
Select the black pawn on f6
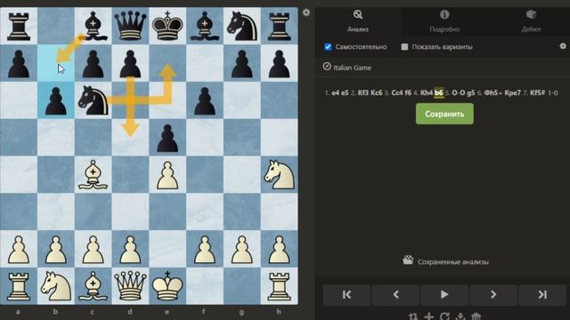(204, 100)
